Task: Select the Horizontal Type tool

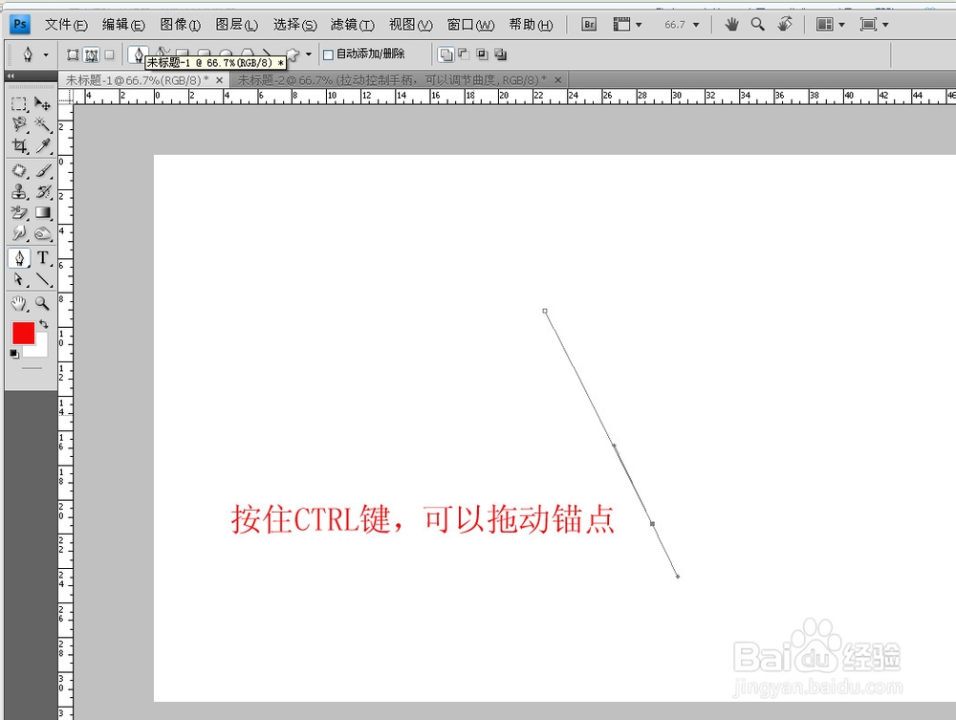Action: [41, 257]
